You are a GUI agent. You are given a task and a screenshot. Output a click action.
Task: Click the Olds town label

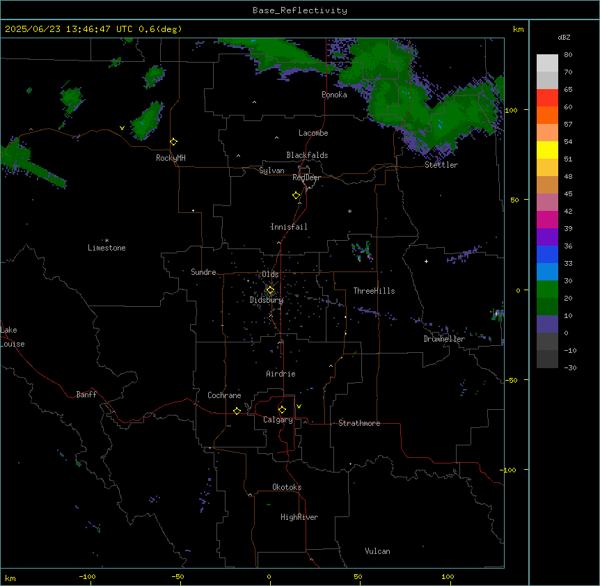pyautogui.click(x=270, y=274)
